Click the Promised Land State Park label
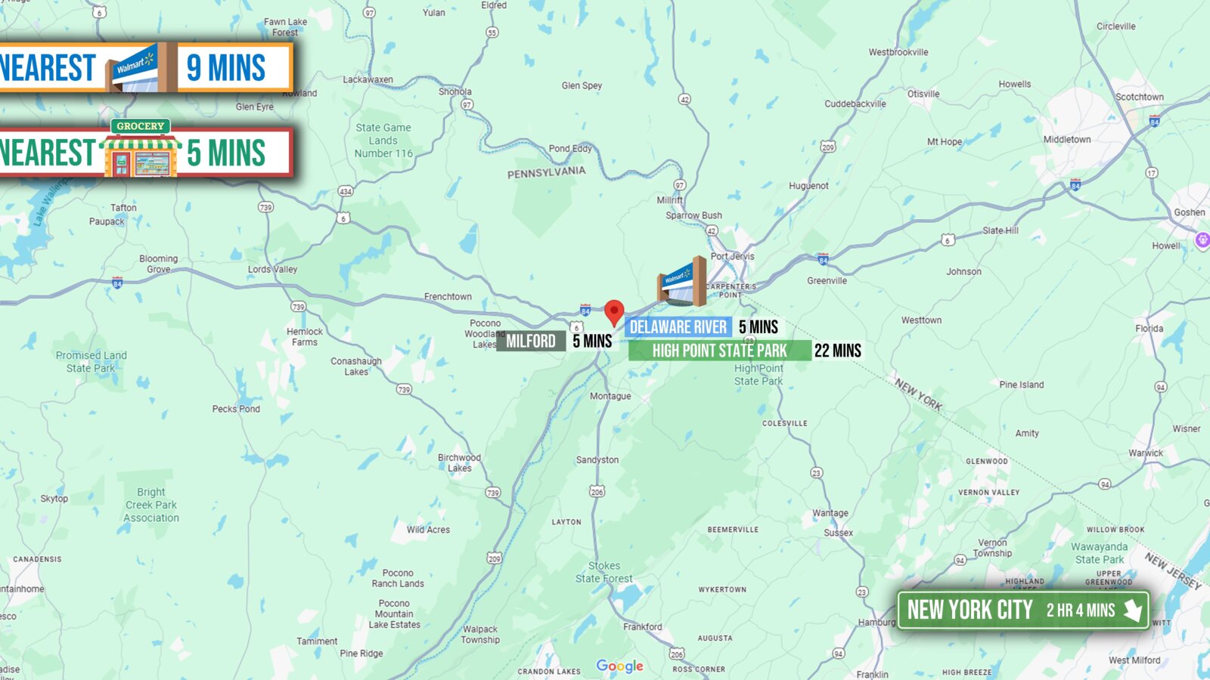The width and height of the screenshot is (1210, 680). 91,362
